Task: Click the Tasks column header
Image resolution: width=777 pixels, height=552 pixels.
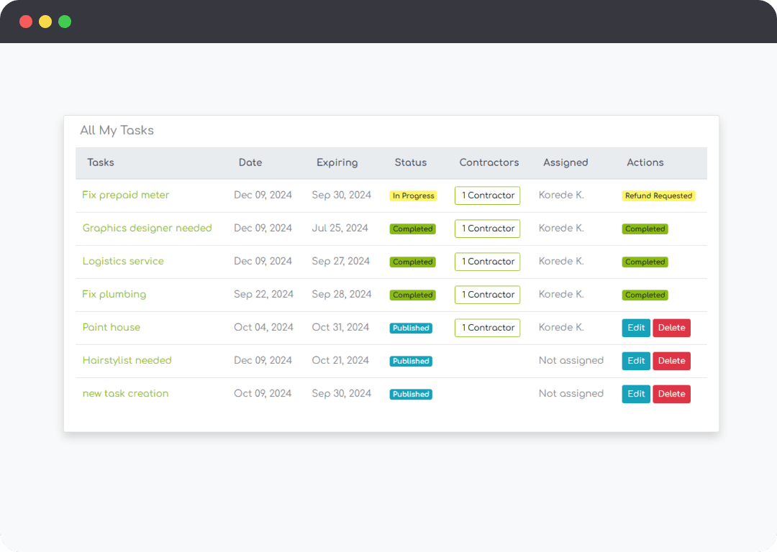Action: (101, 162)
